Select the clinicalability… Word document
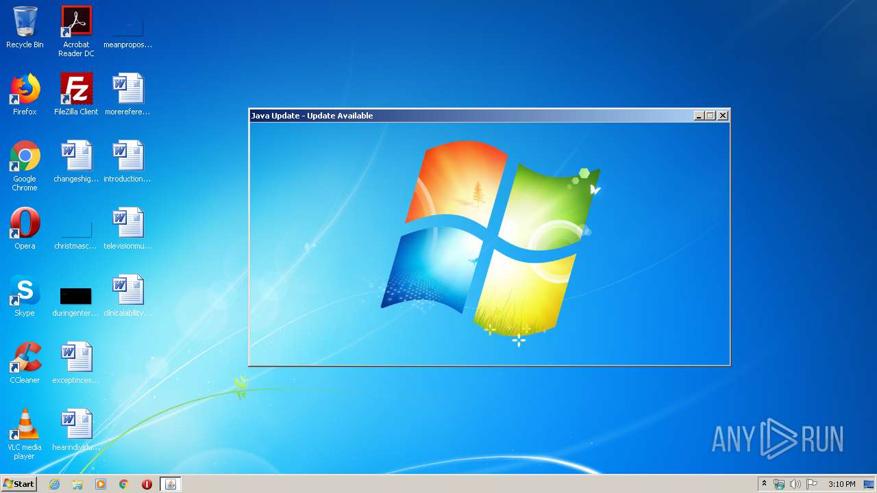This screenshot has width=877, height=493. (x=127, y=296)
